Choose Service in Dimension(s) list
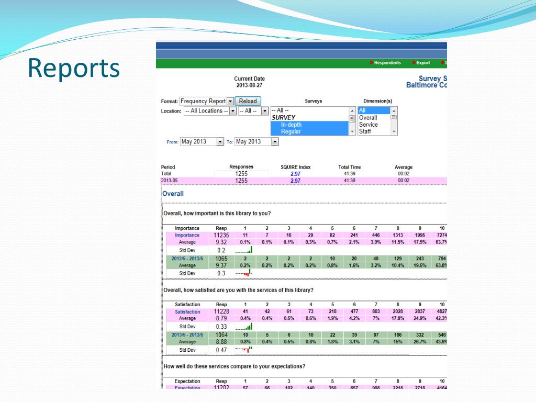The image size is (536, 402). (368, 125)
